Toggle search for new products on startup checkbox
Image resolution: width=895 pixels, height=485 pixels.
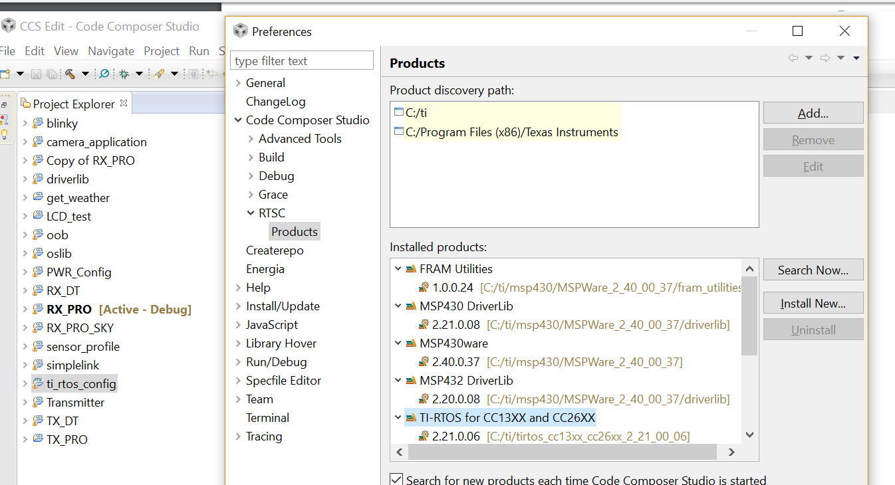pos(396,480)
